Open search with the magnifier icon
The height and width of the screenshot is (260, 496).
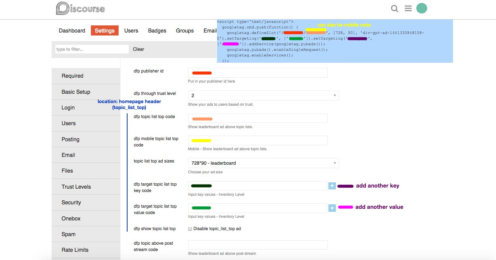pyautogui.click(x=395, y=9)
